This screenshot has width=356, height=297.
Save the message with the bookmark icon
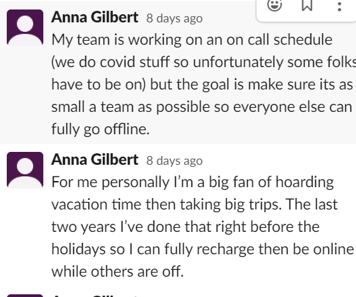click(307, 5)
